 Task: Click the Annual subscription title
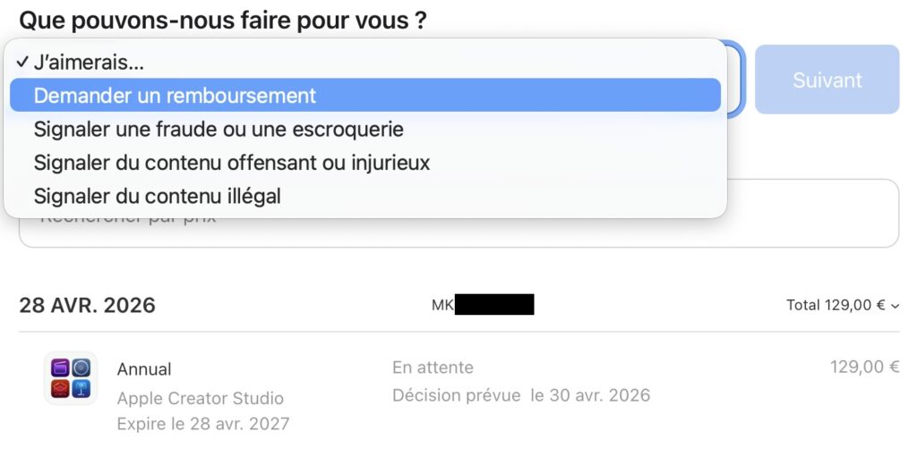[144, 369]
